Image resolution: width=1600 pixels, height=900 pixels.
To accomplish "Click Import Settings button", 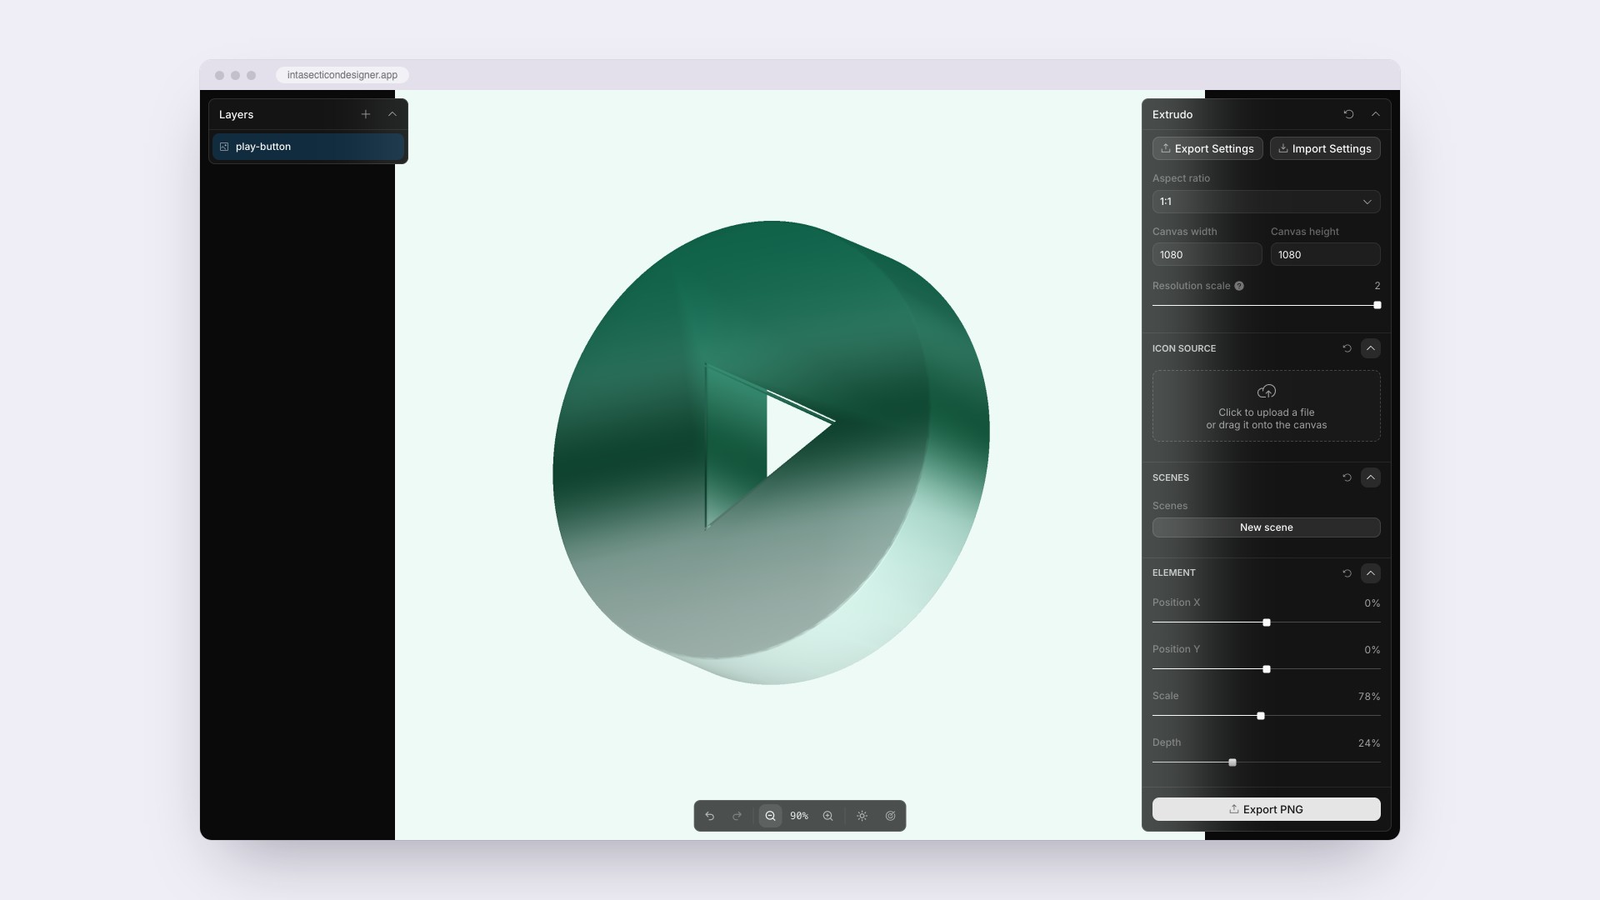I will coord(1324,148).
